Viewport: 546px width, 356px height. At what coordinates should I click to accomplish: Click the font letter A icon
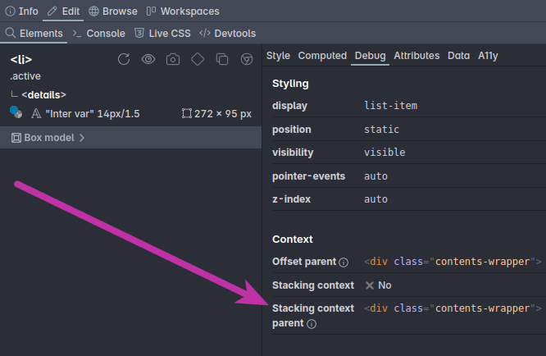[x=36, y=113]
